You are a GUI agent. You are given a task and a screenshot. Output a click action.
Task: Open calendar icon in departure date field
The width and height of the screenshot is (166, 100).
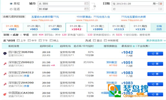click(x=160, y=4)
